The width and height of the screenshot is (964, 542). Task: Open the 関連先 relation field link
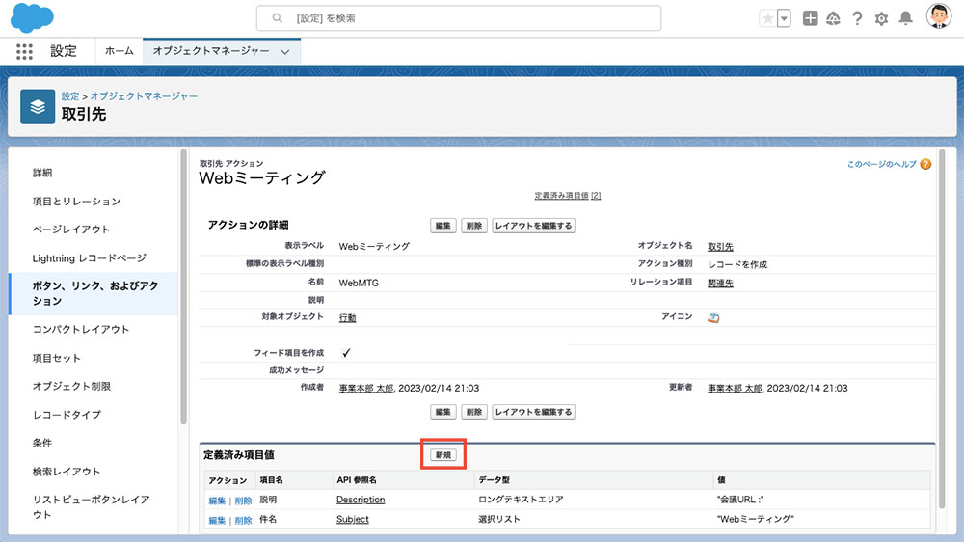pos(720,283)
